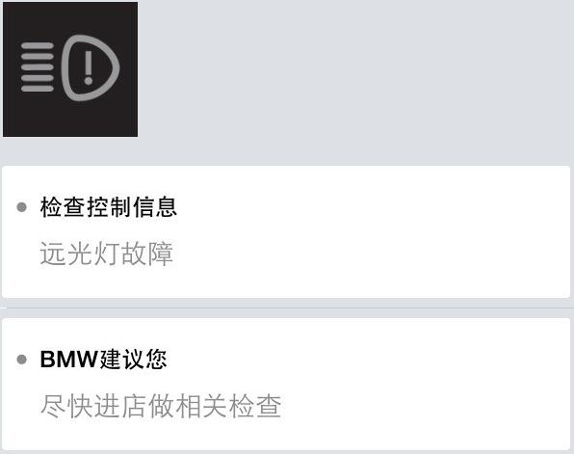The height and width of the screenshot is (454, 574).
Task: Click the horizontal light beam lines in the icon
Action: (x=38, y=67)
